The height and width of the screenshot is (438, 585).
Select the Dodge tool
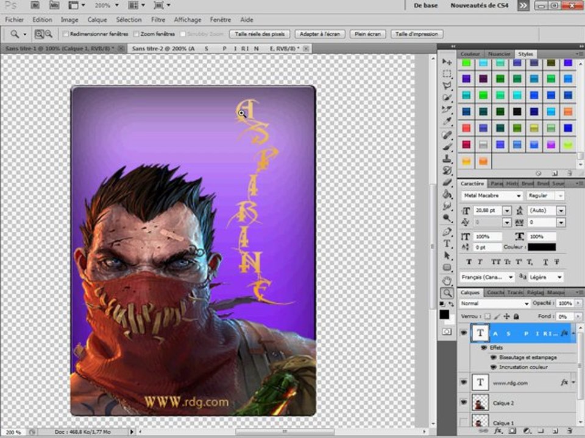[x=447, y=218]
